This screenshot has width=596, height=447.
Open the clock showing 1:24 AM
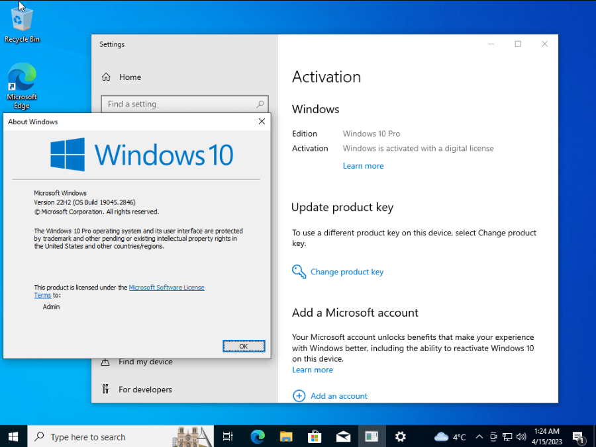click(546, 436)
